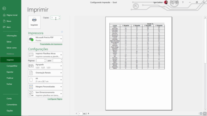
Task: Decrease number of copies with down arrow
Action: pyautogui.click(x=59, y=18)
